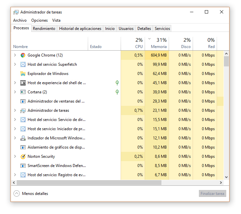Select the Procesos tab
Screen dimensions: 241x214
21,28
